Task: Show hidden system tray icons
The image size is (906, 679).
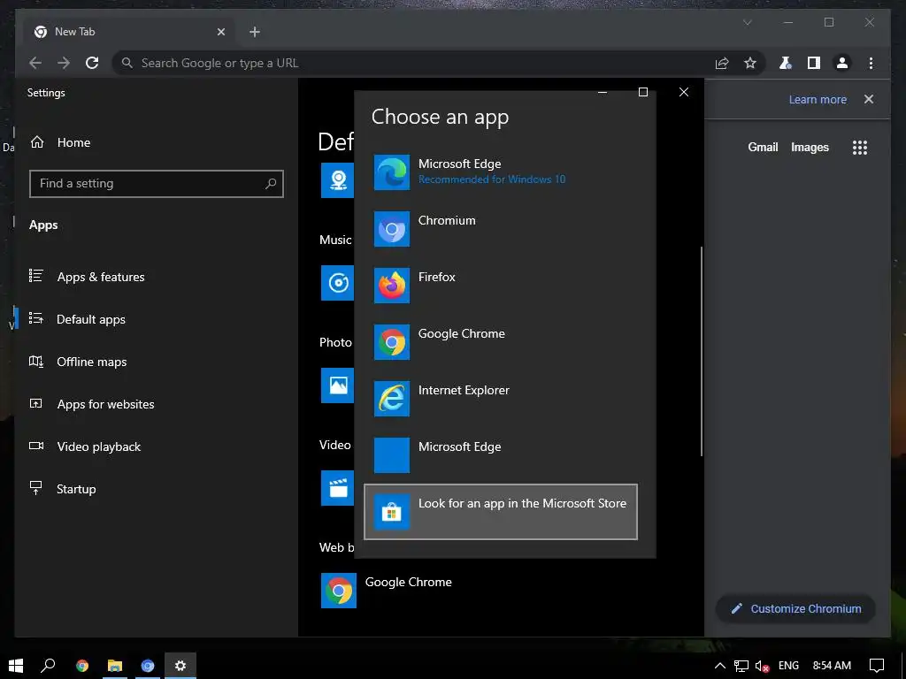Action: click(x=720, y=665)
